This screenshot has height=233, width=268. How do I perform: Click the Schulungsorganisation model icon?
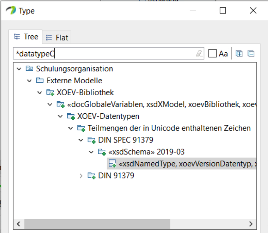pyautogui.click(x=30, y=69)
